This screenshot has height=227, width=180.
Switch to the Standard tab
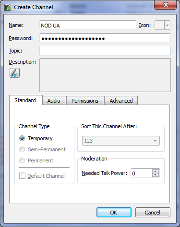26,100
